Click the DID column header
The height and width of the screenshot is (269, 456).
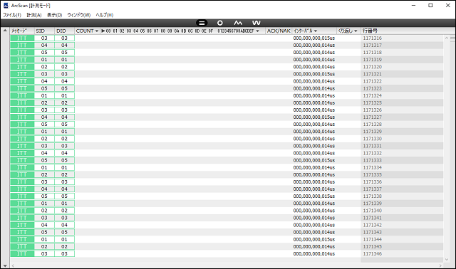(65, 31)
